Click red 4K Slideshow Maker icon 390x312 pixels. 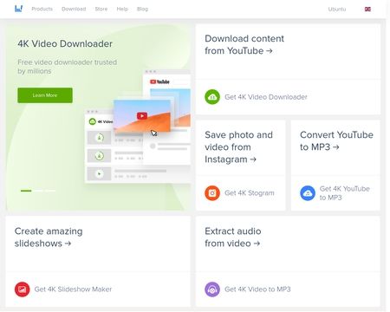[x=23, y=289]
